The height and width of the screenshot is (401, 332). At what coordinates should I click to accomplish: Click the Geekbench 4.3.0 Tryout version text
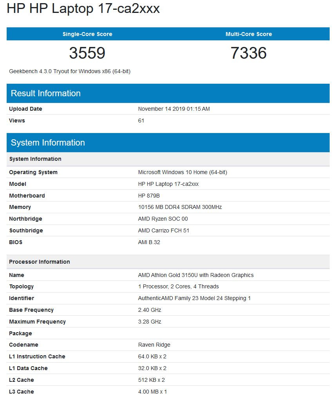pos(70,71)
